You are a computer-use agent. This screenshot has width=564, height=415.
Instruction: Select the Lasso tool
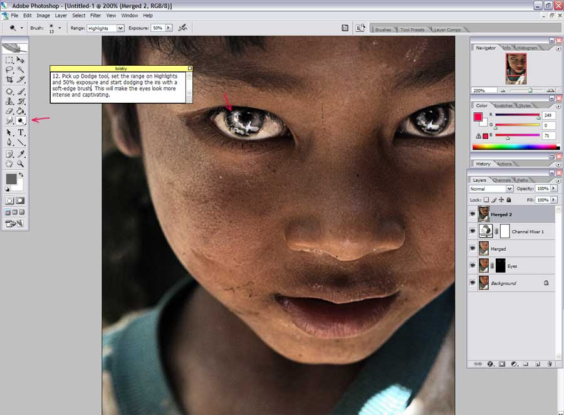tap(9, 70)
